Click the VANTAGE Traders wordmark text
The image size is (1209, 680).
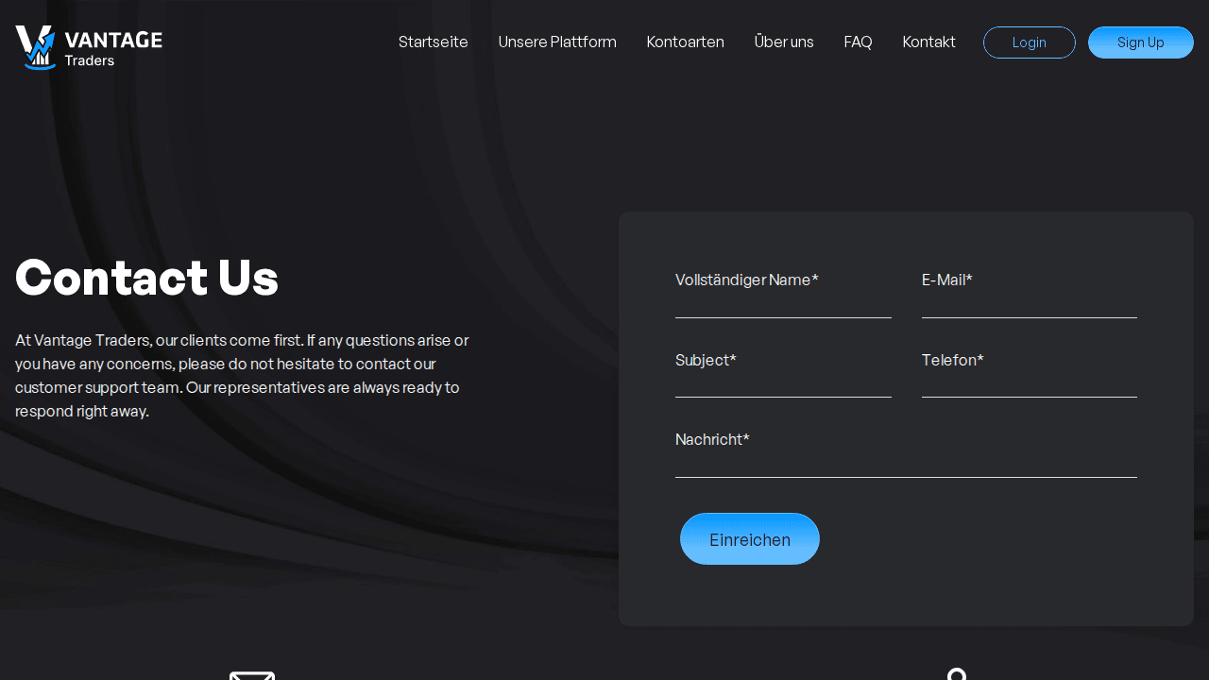(112, 48)
